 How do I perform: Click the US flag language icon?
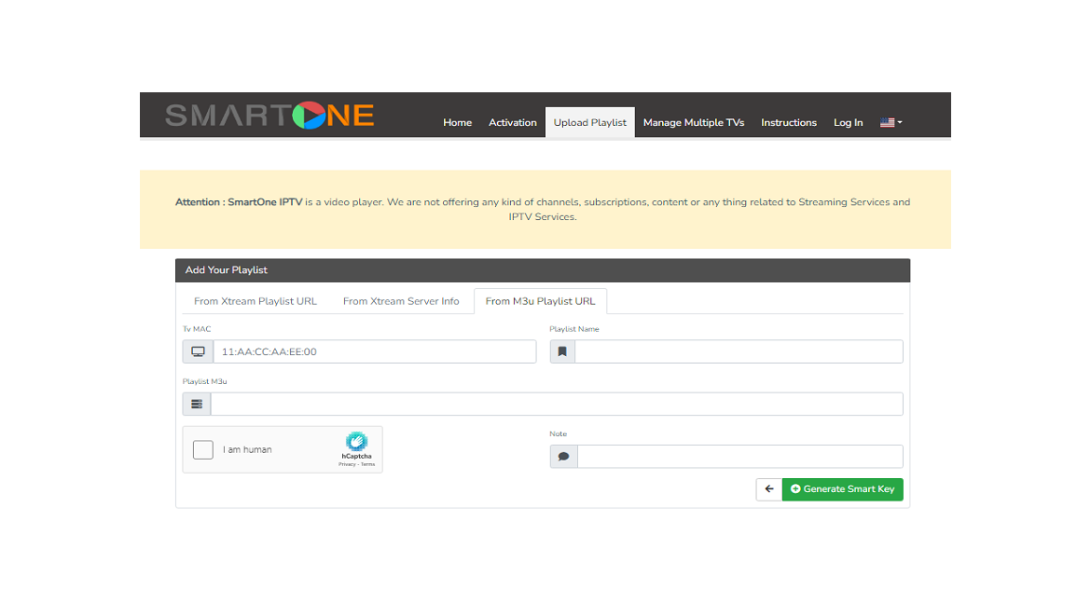click(x=887, y=123)
